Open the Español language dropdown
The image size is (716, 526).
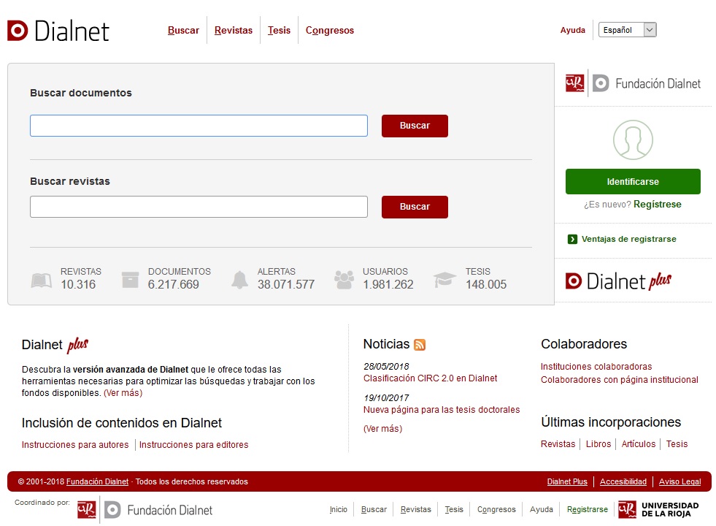[x=627, y=30]
